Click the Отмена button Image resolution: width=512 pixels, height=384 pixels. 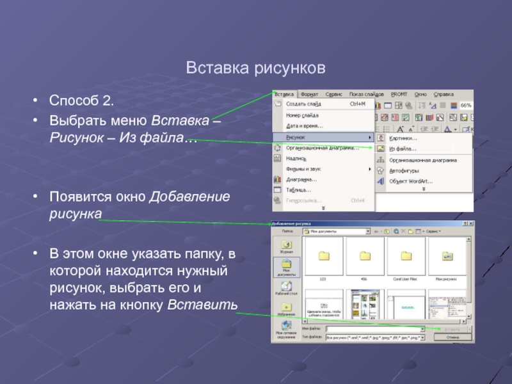[452, 338]
